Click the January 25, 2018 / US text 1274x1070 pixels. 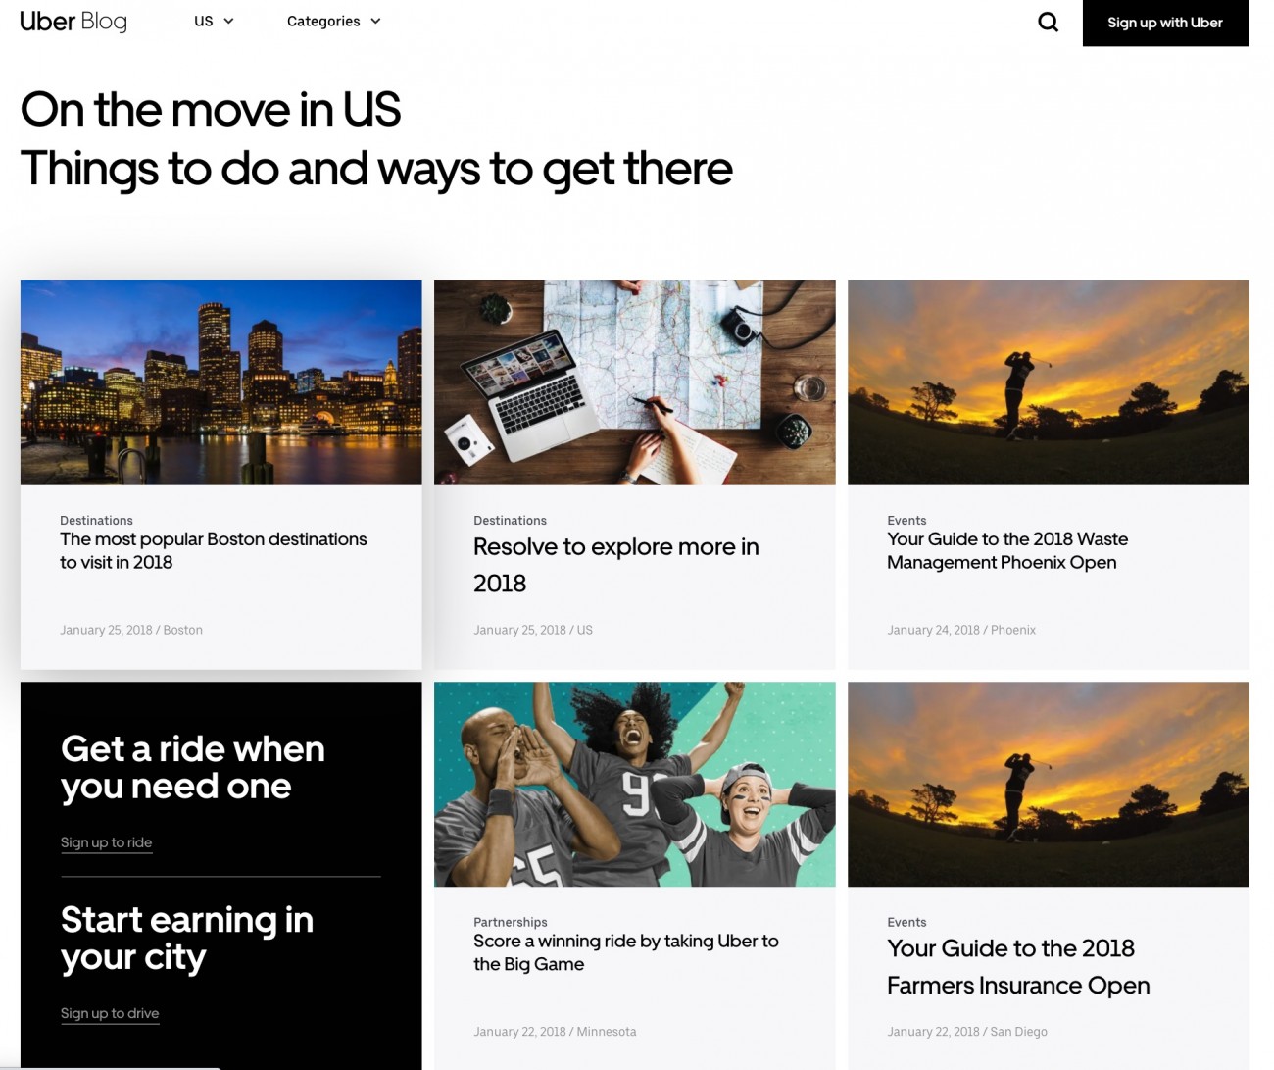pyautogui.click(x=533, y=630)
